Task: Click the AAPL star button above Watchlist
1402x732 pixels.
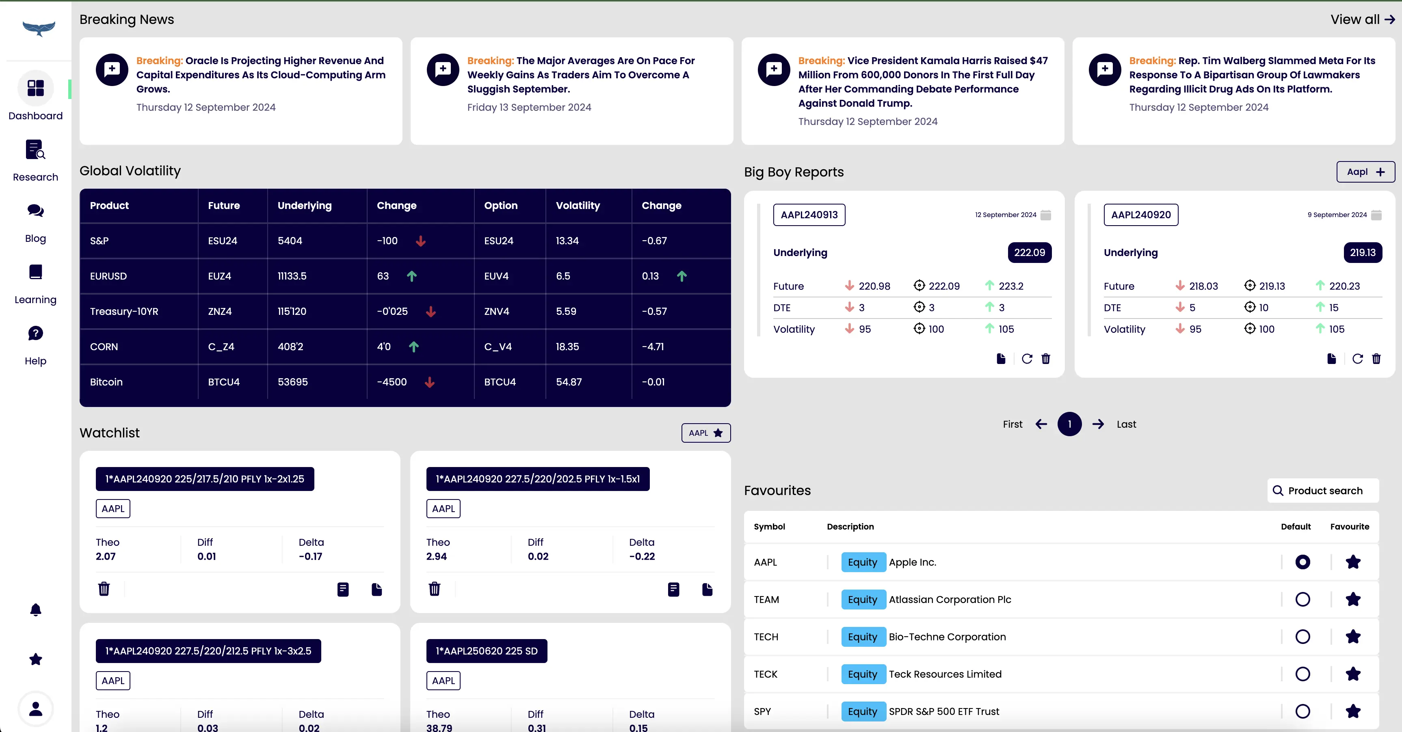Action: pos(706,433)
